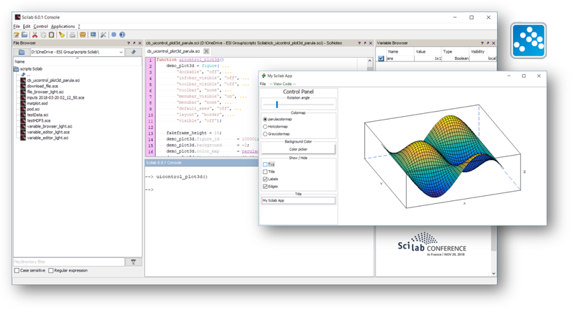This screenshot has height=312, width=577.
Task: Expand the directory path dropdown
Action: (121, 52)
